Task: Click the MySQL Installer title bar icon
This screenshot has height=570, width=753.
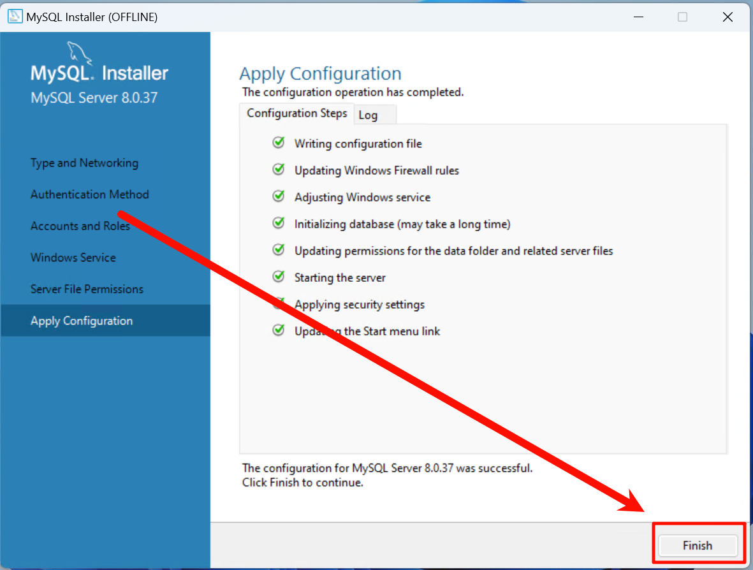Action: coord(15,17)
